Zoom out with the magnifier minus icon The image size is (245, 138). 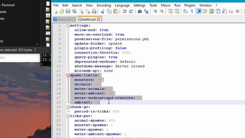click(x=162, y=11)
